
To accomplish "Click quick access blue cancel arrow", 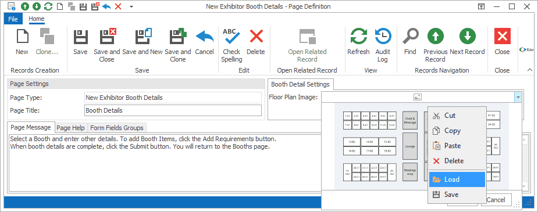I will [106, 6].
